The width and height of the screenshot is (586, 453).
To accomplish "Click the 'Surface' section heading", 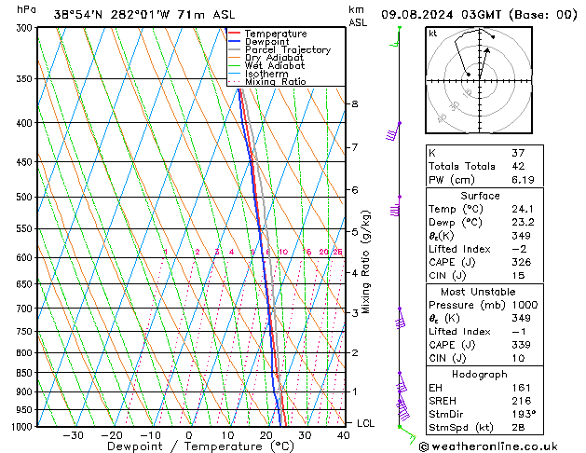I will click(x=480, y=196).
